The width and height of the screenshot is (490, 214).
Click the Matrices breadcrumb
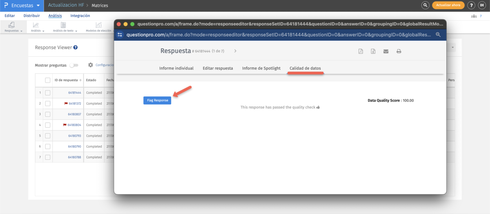tap(100, 6)
